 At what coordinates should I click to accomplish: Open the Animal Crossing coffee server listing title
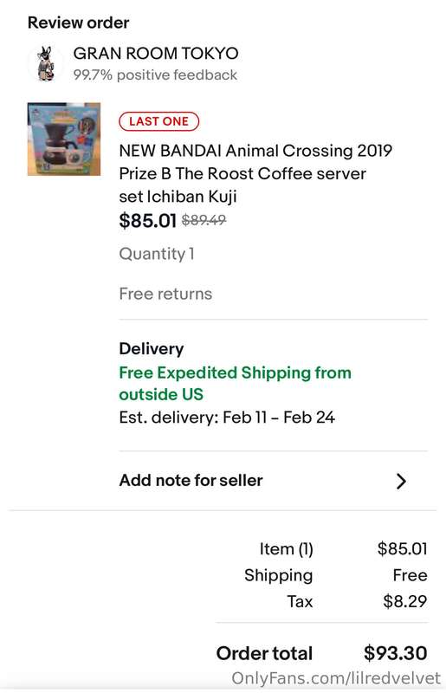pyautogui.click(x=255, y=174)
